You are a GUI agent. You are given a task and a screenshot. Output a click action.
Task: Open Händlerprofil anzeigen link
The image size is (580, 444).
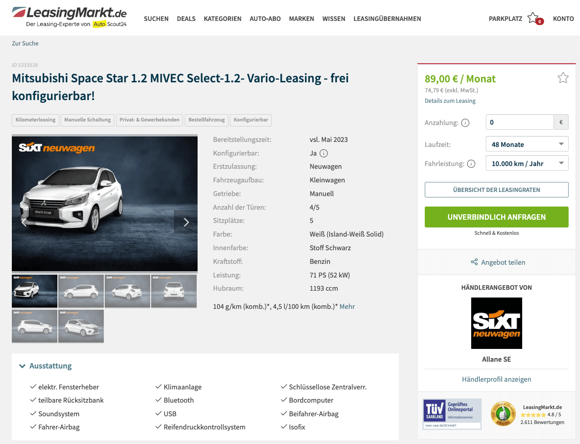point(497,379)
